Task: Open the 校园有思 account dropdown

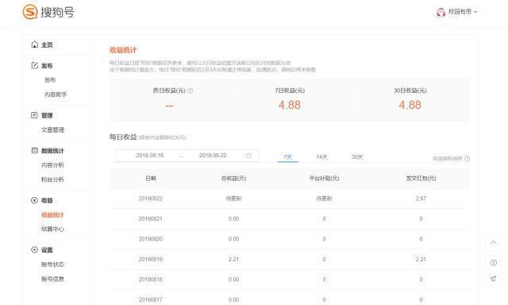Action: [x=463, y=12]
